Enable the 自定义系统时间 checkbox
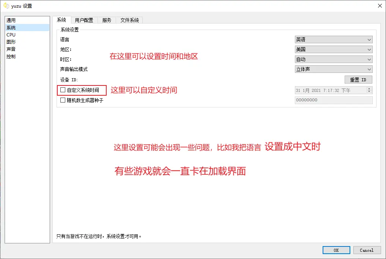This screenshot has height=259, width=386. click(63, 90)
